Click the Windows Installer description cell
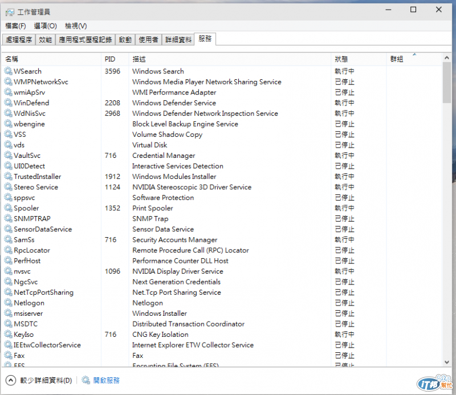The image size is (456, 395). pyautogui.click(x=160, y=313)
